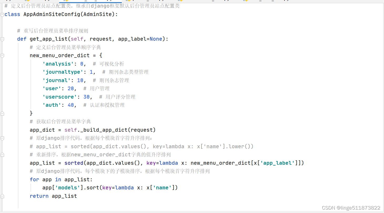Fold the new_menu_order_dict opening brace marker
This screenshot has width=384, height=213.
[x=2, y=56]
